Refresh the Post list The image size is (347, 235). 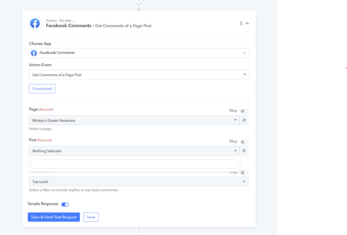[244, 151]
